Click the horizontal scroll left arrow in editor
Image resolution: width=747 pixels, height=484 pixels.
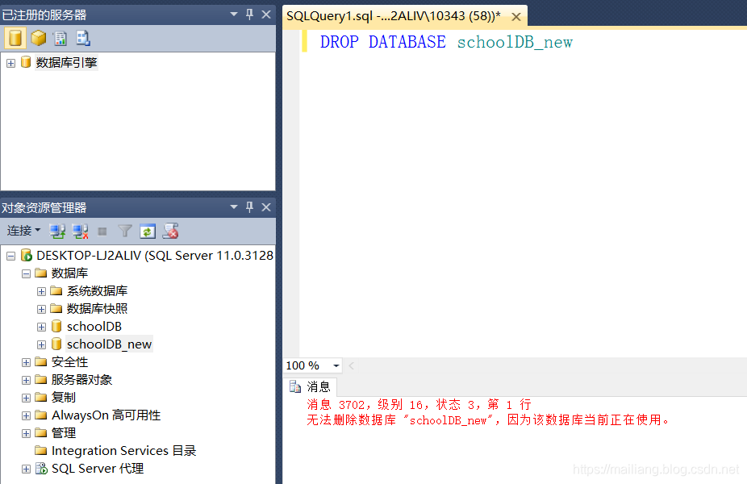(352, 365)
